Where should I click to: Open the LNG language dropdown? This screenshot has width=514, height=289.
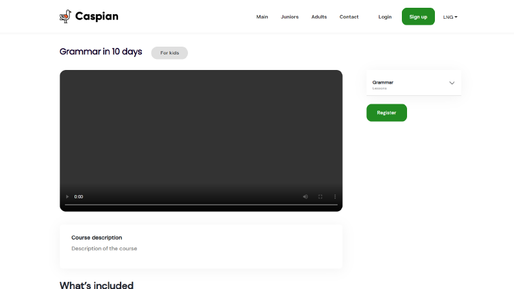pos(450,17)
